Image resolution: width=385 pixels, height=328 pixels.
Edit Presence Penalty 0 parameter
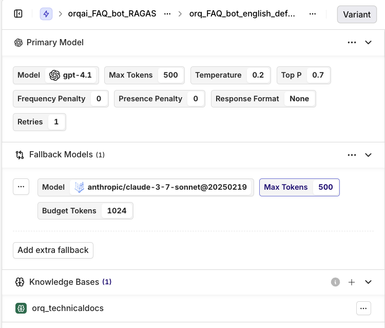160,99
